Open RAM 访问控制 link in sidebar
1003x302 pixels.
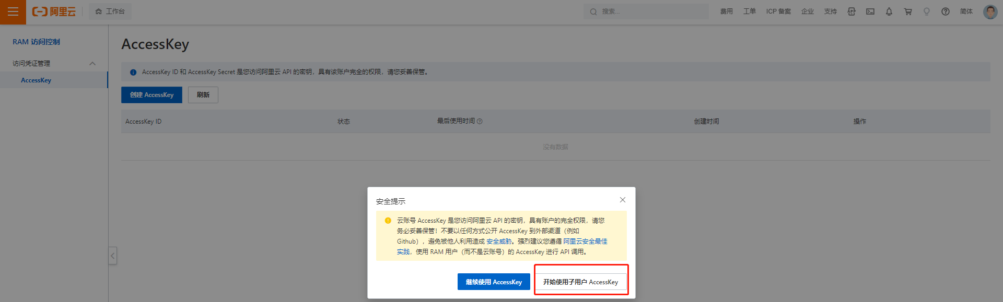36,42
